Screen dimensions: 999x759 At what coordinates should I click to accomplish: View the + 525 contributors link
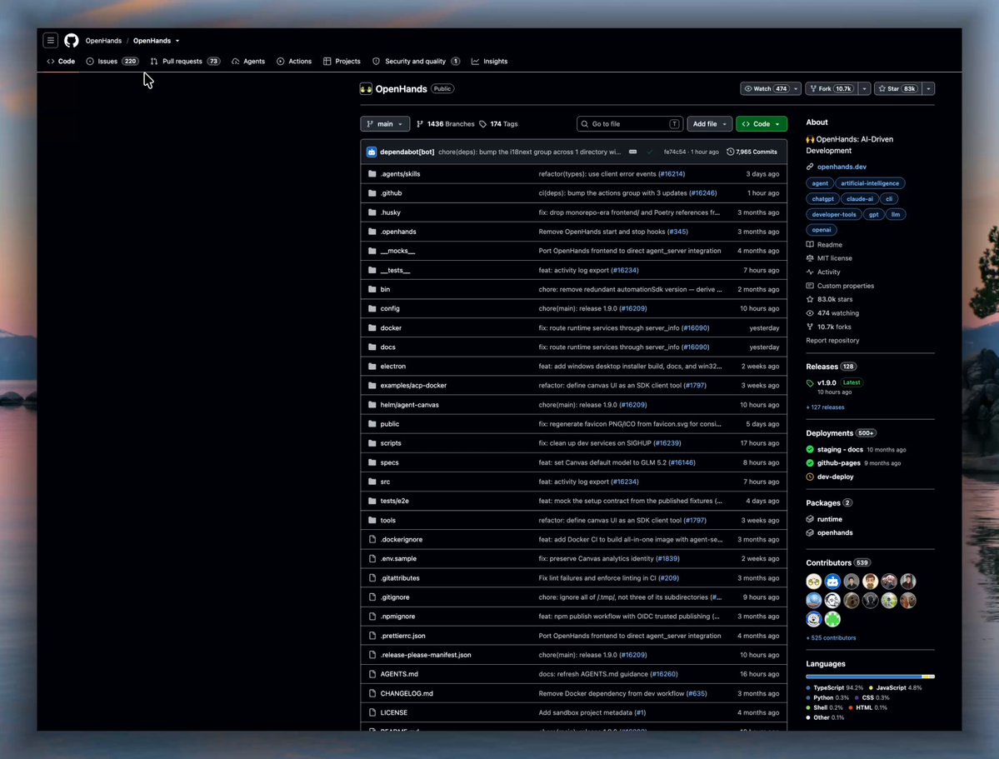coord(831,638)
